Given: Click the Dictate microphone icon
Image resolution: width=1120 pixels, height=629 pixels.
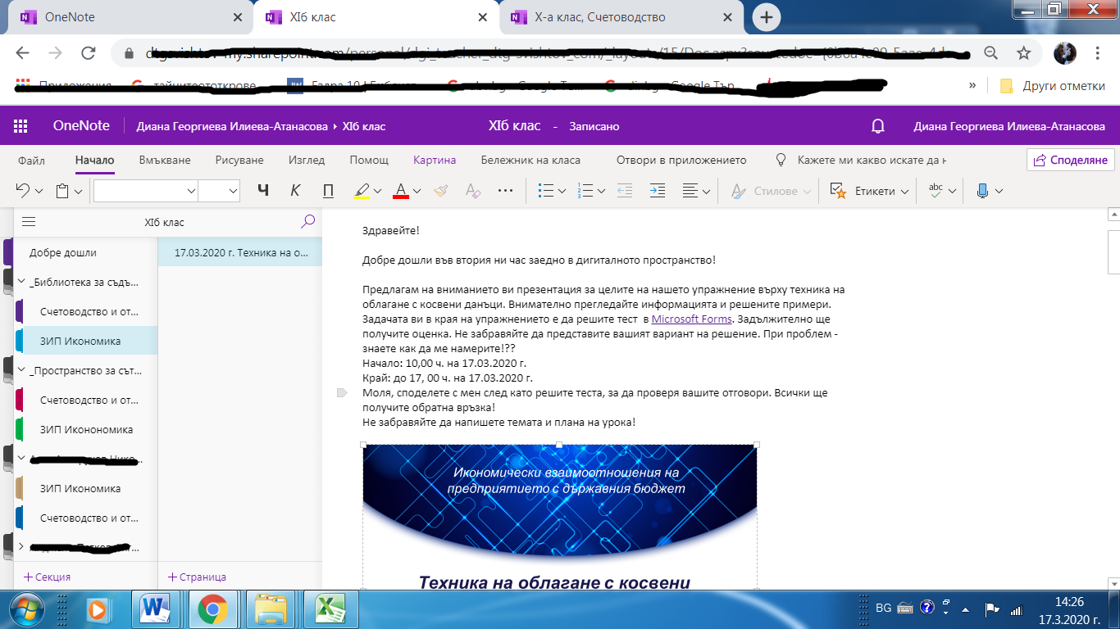Looking at the screenshot, I should pos(982,191).
